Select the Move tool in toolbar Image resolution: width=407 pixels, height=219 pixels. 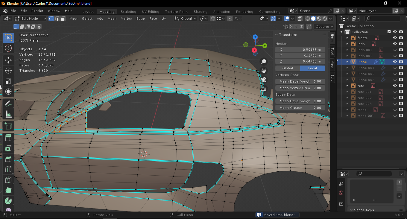click(8, 60)
